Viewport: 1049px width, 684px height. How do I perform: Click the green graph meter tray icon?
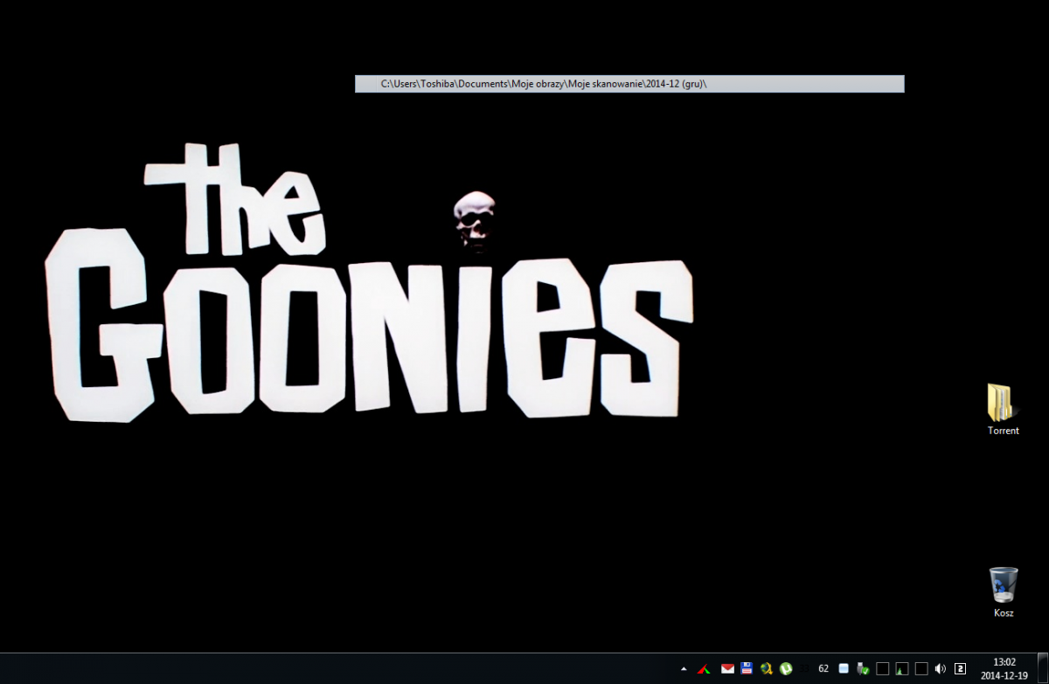901,669
